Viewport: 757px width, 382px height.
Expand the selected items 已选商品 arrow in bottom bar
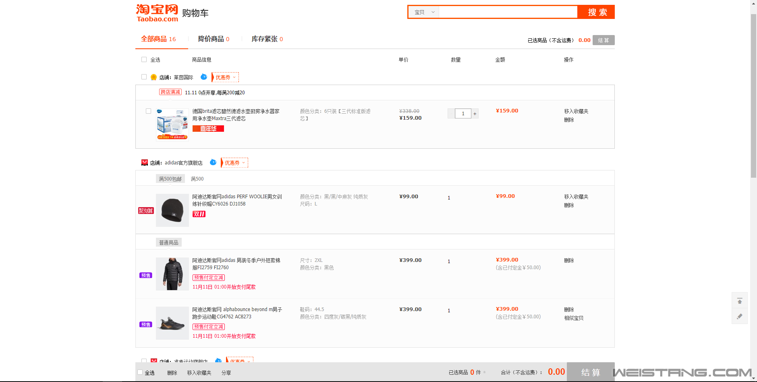(484, 372)
